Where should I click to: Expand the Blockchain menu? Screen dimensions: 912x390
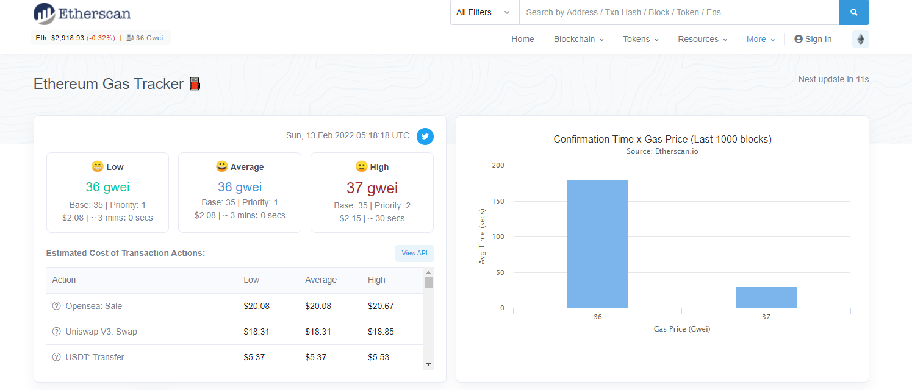coord(578,39)
